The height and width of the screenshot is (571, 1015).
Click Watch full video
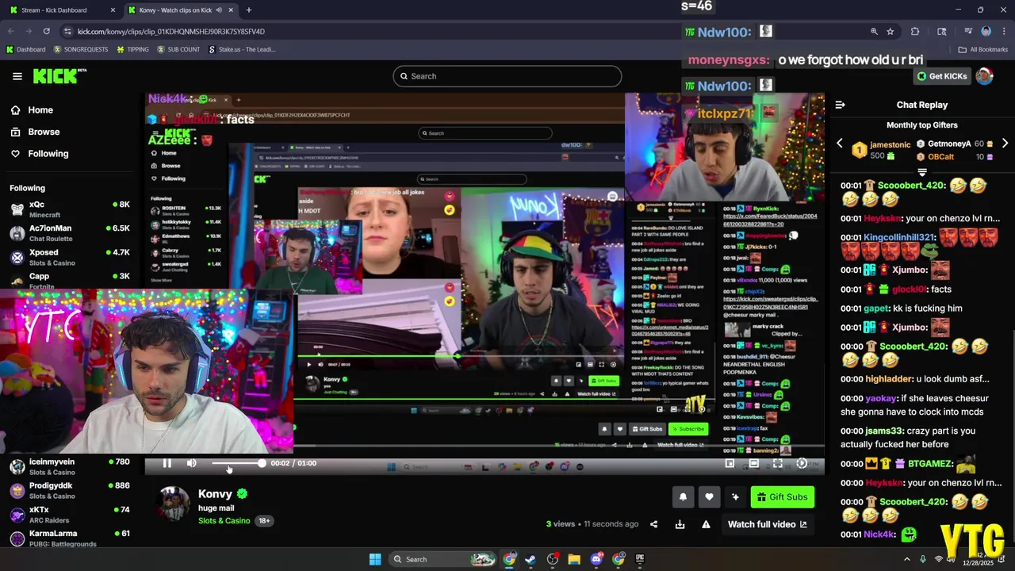tap(767, 524)
